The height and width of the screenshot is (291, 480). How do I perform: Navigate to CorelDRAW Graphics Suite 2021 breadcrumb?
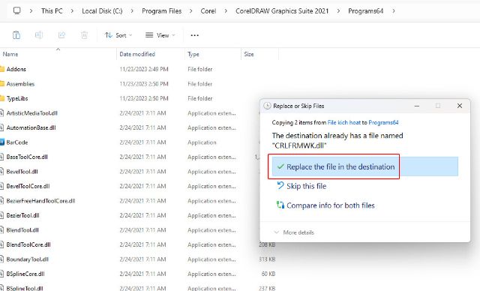click(282, 11)
